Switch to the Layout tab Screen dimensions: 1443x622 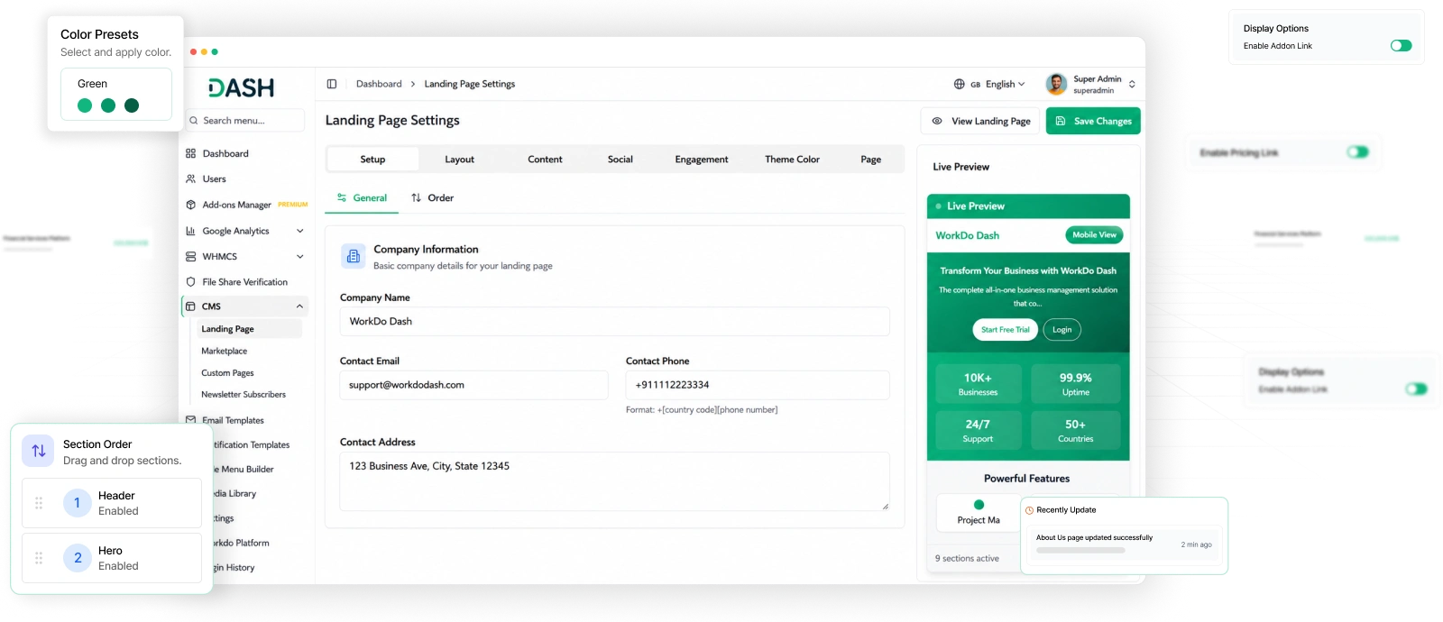pyautogui.click(x=459, y=160)
